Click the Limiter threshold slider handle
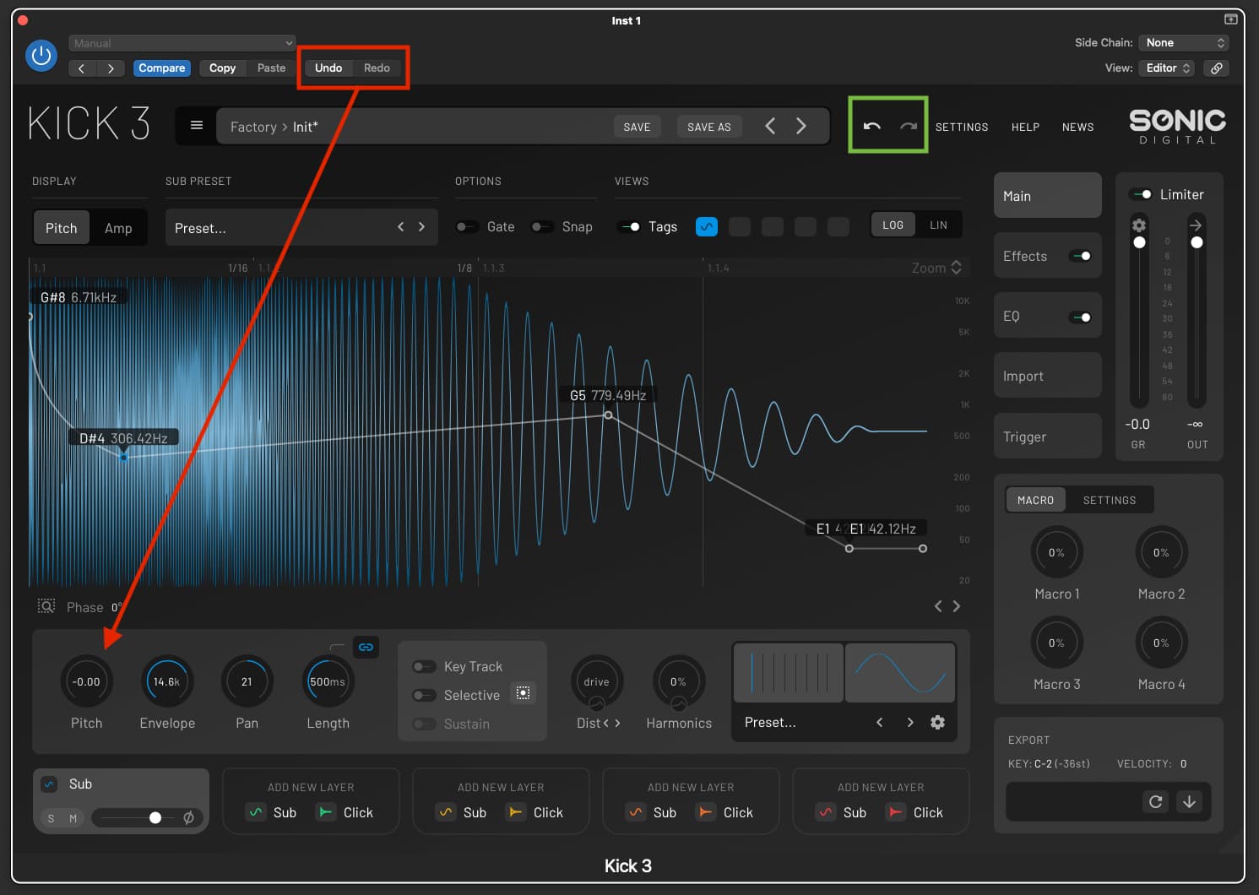Screen dimensions: 1259x895 click(x=1139, y=242)
